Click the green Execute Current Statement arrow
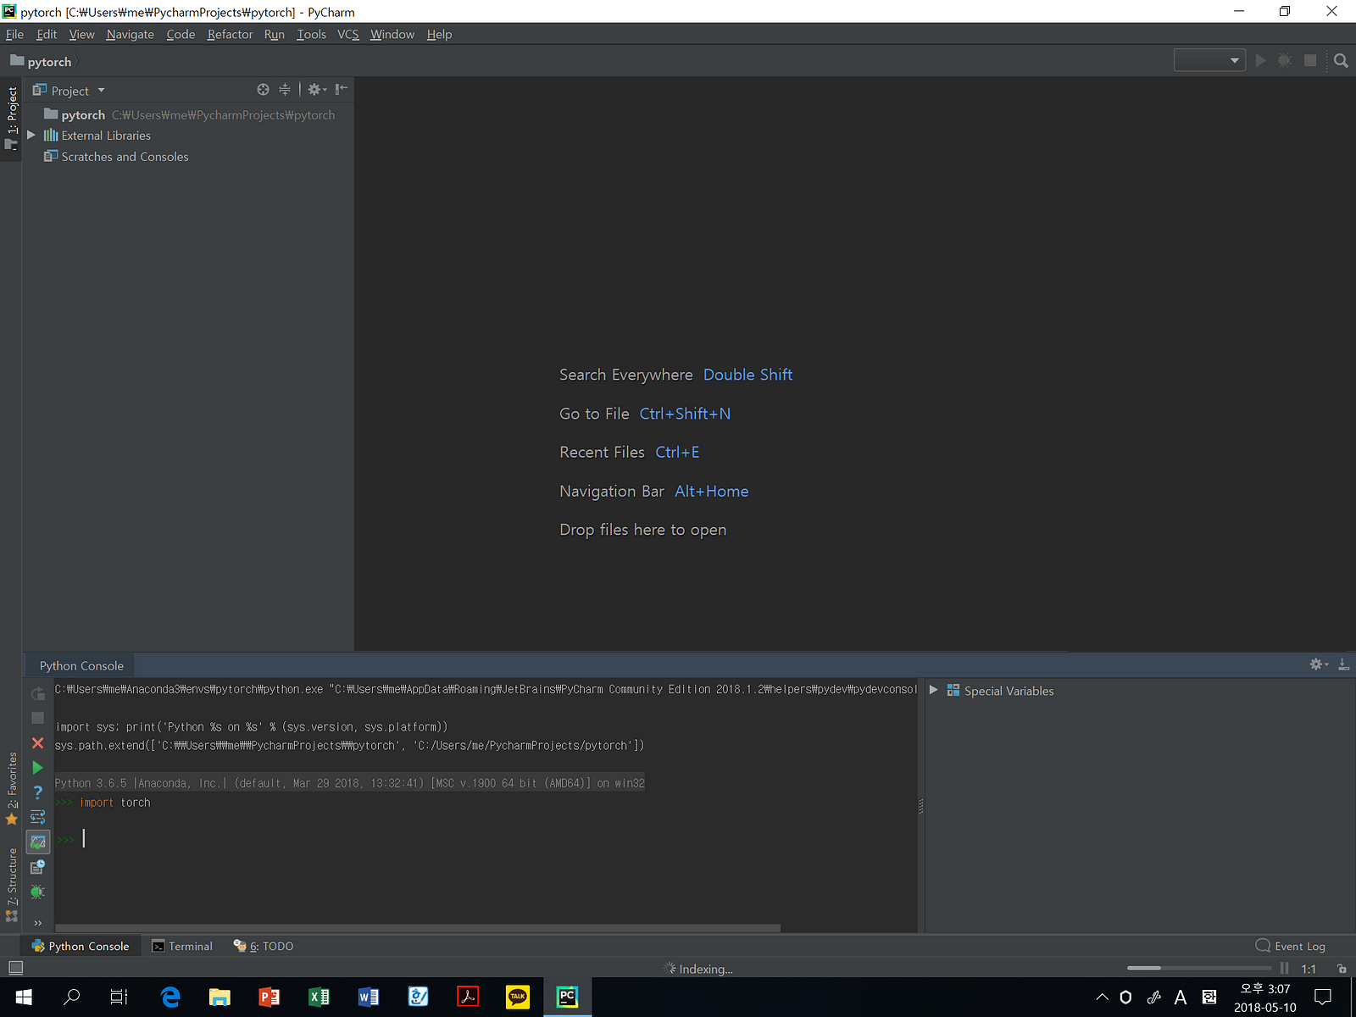The height and width of the screenshot is (1017, 1356). tap(37, 768)
